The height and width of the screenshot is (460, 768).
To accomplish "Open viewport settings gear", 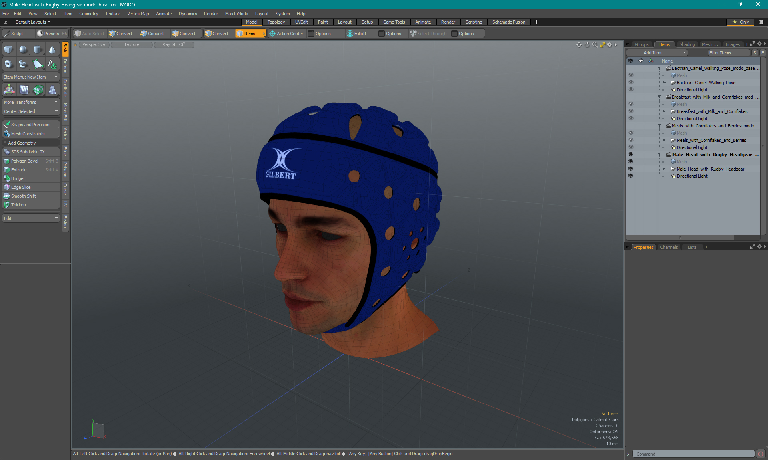I will coord(609,45).
